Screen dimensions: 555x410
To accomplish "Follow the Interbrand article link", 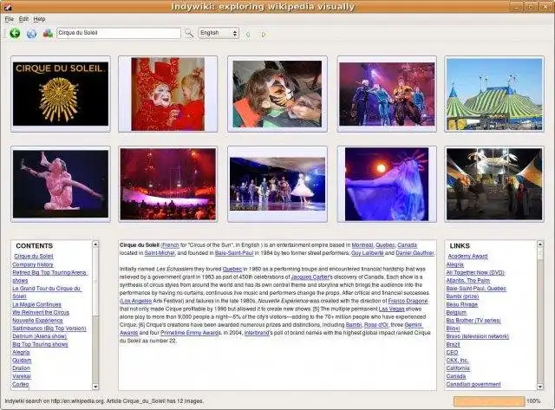I will click(257, 333).
